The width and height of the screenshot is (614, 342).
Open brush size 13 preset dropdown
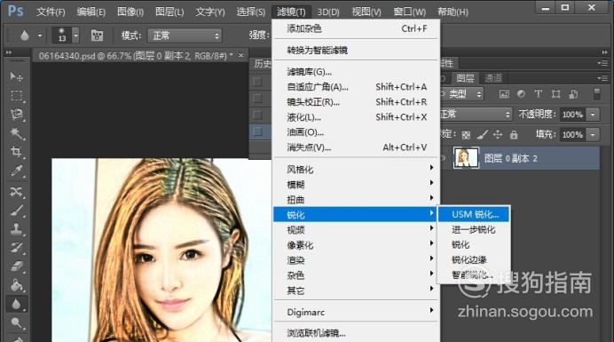coord(76,36)
